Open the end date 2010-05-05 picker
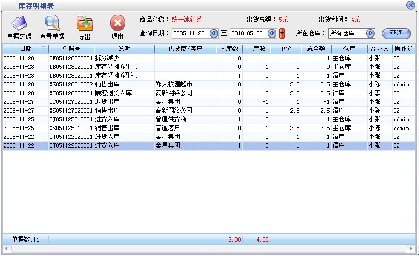 point(272,33)
